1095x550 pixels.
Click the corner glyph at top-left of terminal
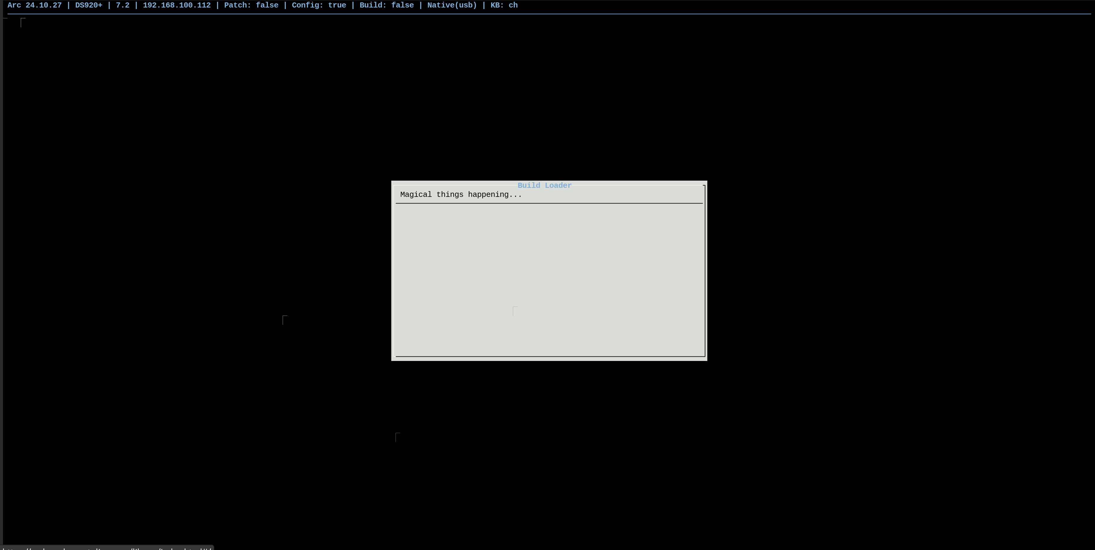point(23,22)
